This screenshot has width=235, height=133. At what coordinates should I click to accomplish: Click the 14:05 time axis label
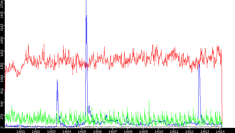coord(82,131)
